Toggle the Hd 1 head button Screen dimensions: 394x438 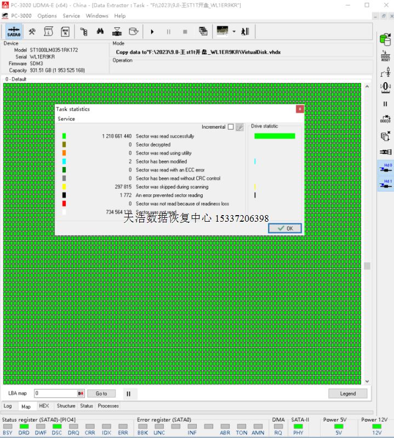click(385, 185)
